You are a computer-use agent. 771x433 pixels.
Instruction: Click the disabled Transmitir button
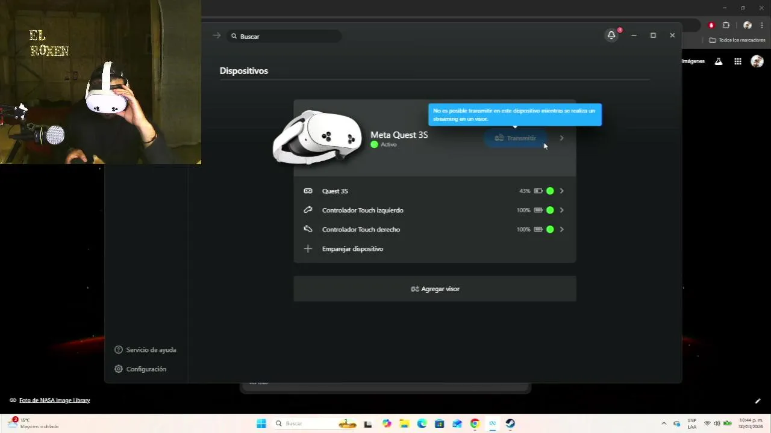coord(516,138)
